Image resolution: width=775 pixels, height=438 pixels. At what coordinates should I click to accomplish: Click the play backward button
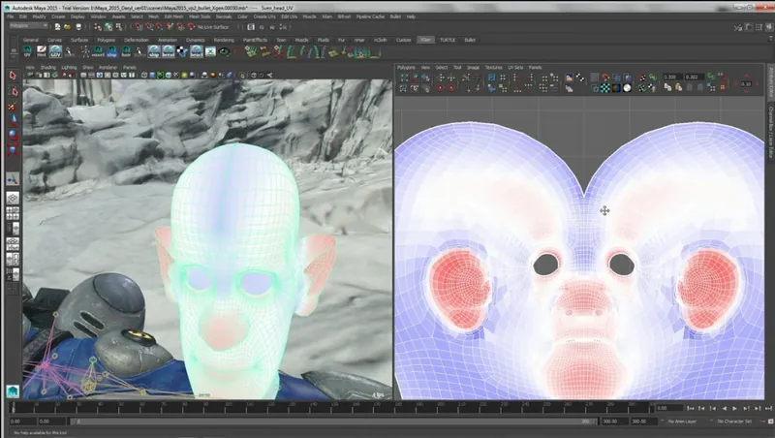pyautogui.click(x=724, y=408)
